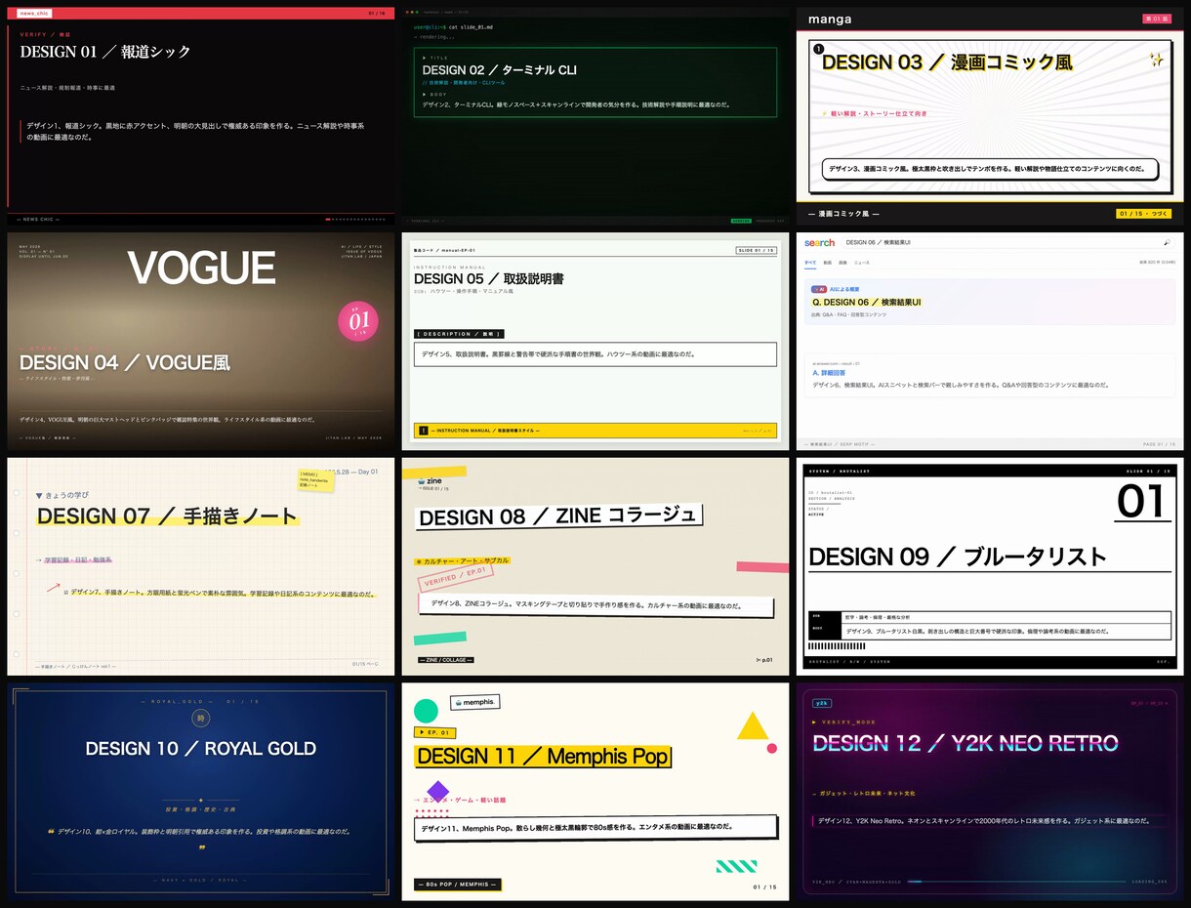This screenshot has width=1191, height=908.
Task: Open the DESIGN 03 漫画コミック風 thumbnail
Action: pos(990,116)
